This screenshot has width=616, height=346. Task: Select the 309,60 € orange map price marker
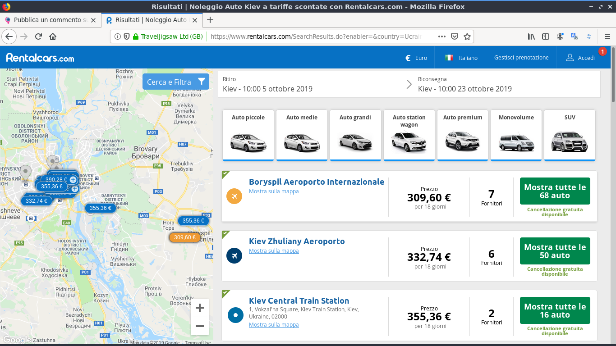click(184, 237)
